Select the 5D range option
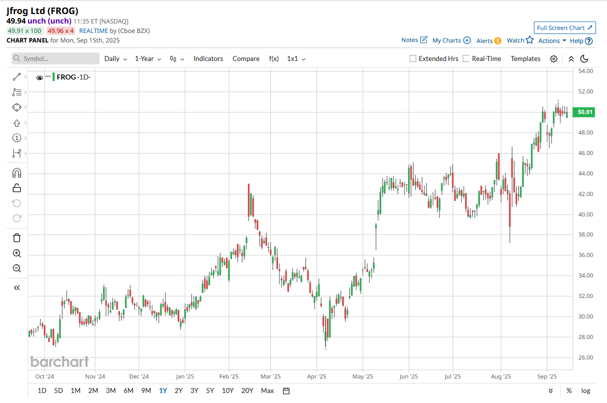This screenshot has width=607, height=403. click(x=59, y=390)
